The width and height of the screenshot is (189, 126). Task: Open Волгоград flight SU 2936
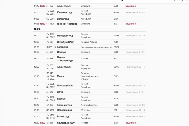(89, 19)
